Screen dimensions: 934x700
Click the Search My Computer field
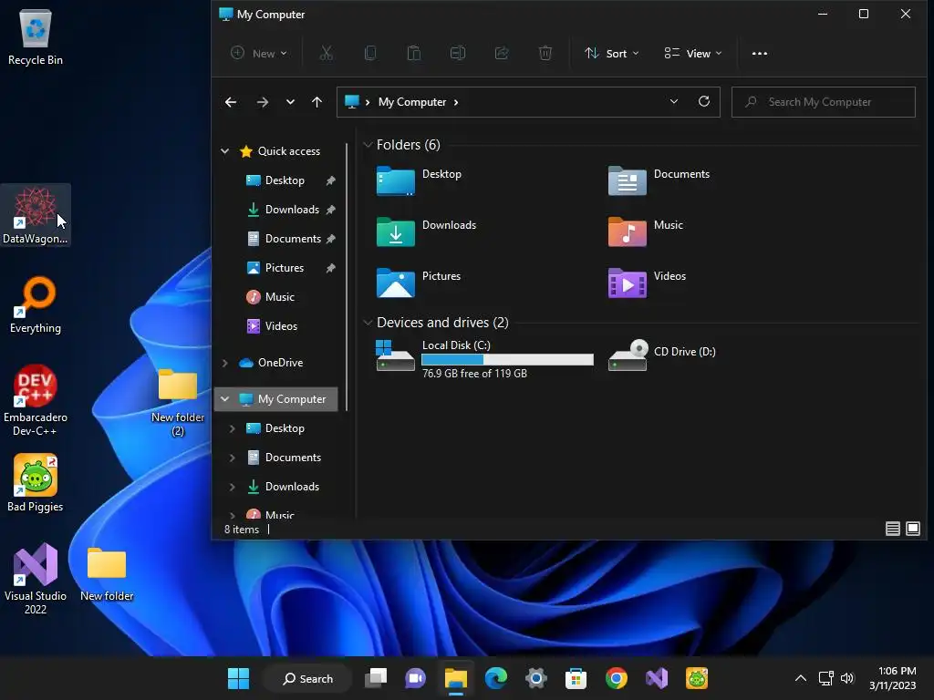tap(824, 102)
